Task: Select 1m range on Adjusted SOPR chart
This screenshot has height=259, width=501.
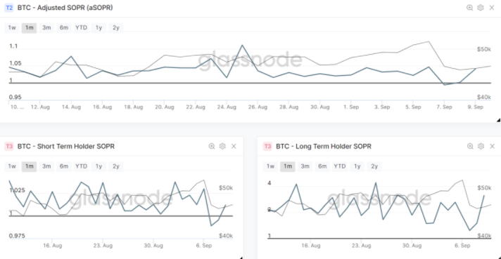Action: 29,27
